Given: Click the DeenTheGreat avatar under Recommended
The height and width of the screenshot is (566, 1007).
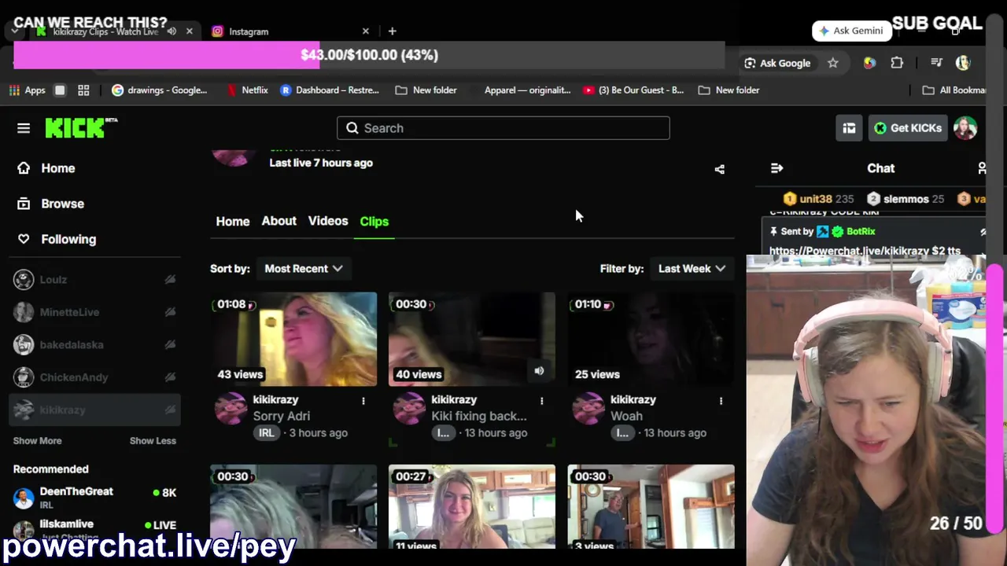Looking at the screenshot, I should 24,498.
